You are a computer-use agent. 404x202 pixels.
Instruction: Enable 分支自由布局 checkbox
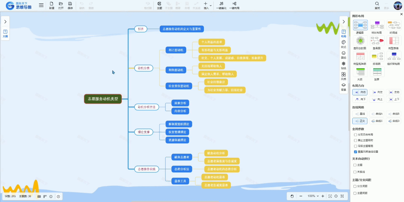click(355, 135)
